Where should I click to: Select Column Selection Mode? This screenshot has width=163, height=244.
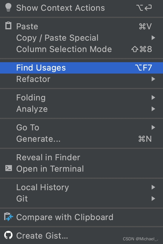point(81,49)
